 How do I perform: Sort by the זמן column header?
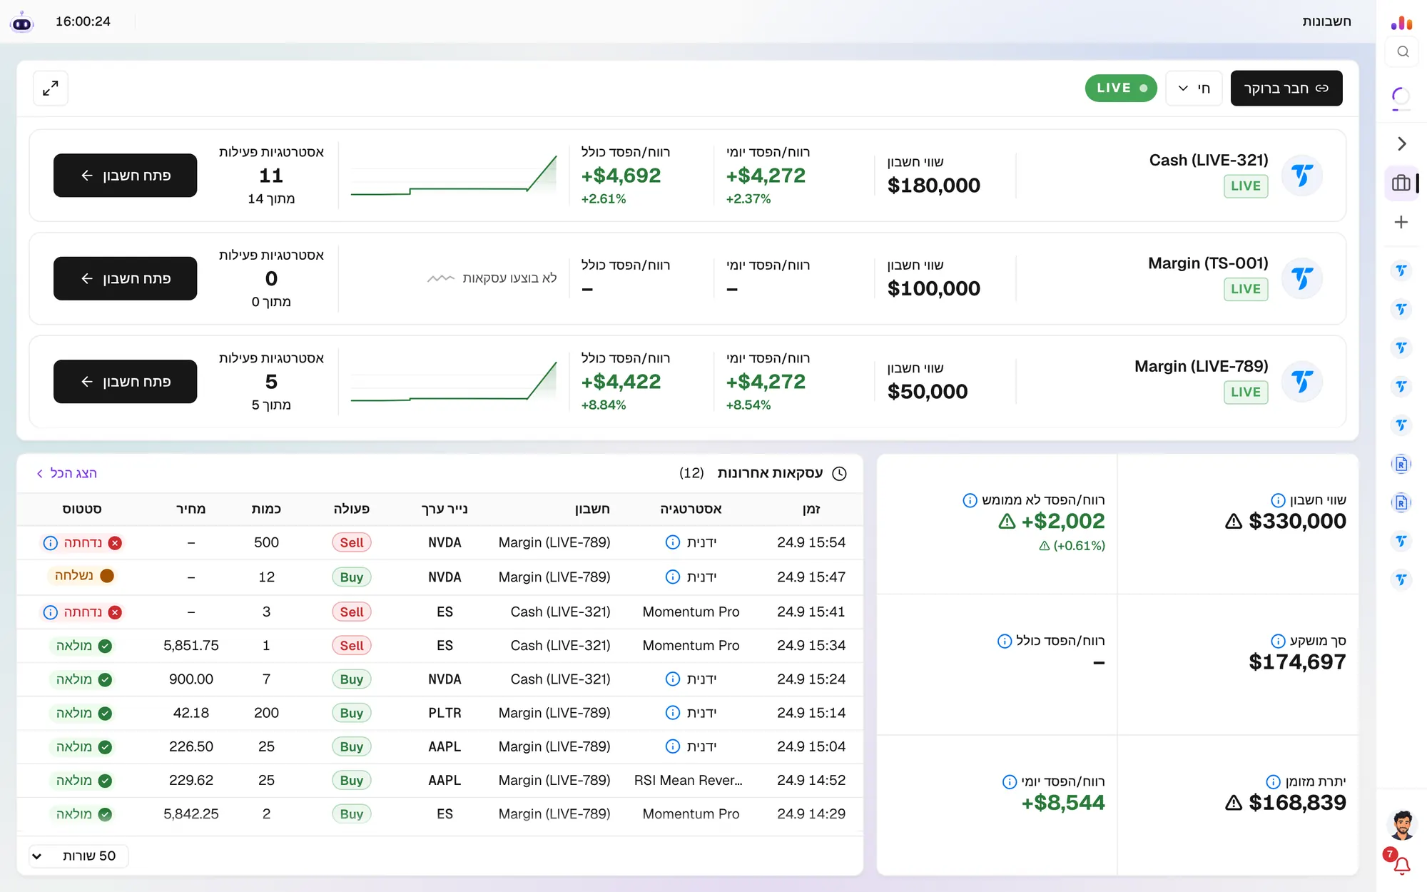(x=811, y=509)
